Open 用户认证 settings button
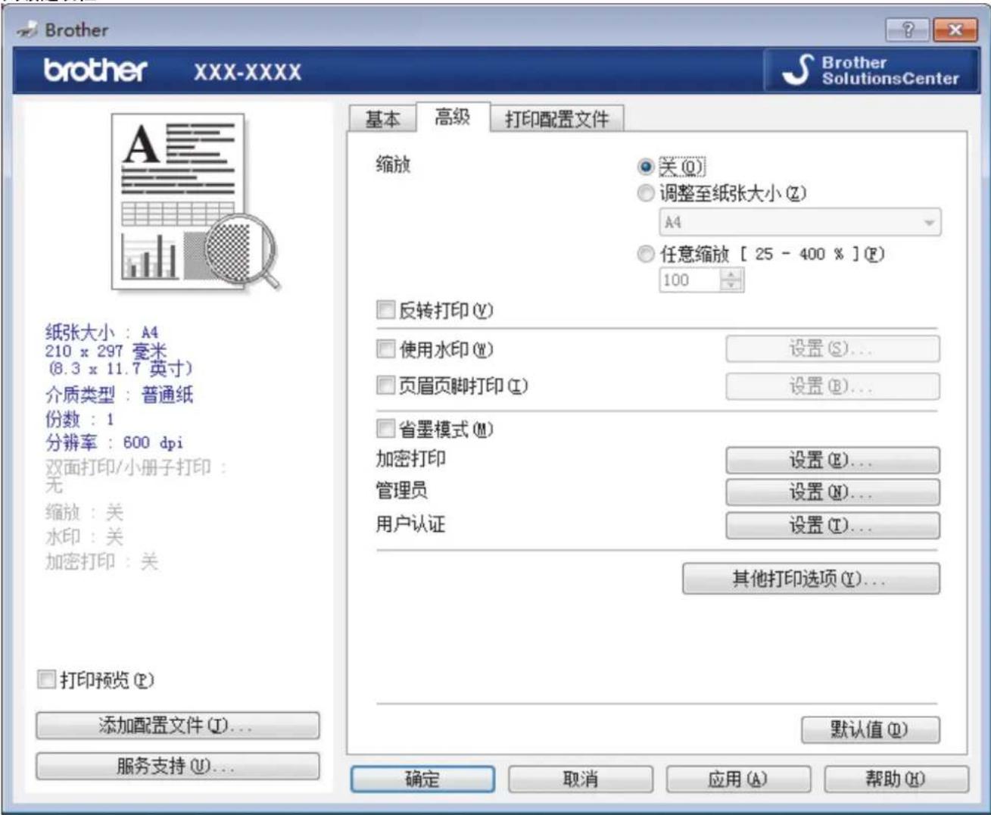 tap(833, 525)
